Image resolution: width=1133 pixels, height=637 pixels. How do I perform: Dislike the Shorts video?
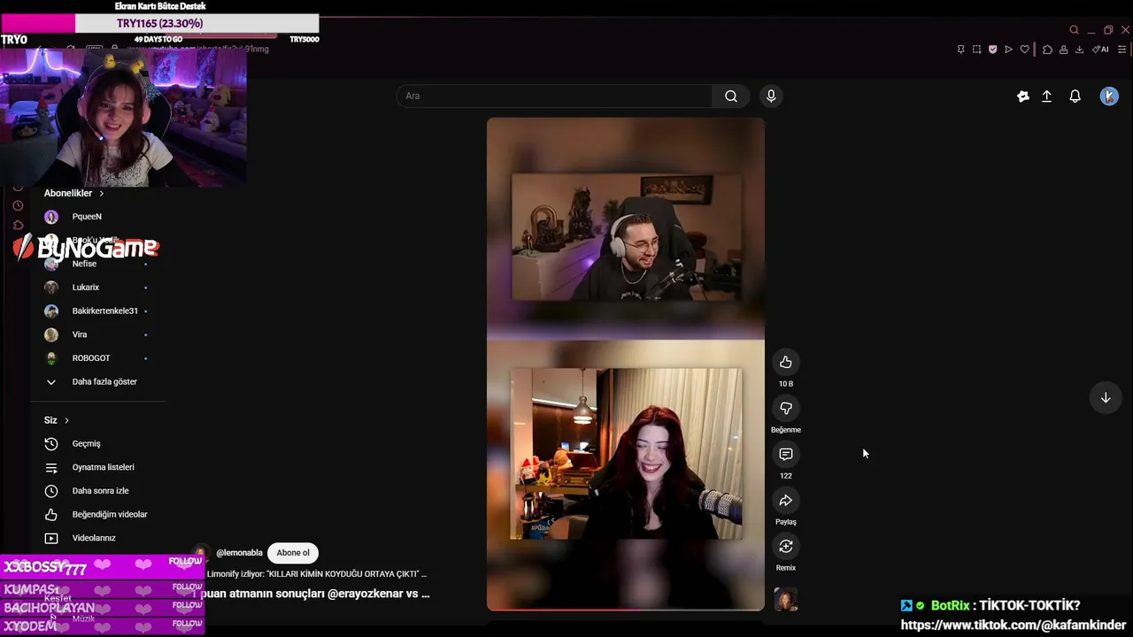[786, 408]
